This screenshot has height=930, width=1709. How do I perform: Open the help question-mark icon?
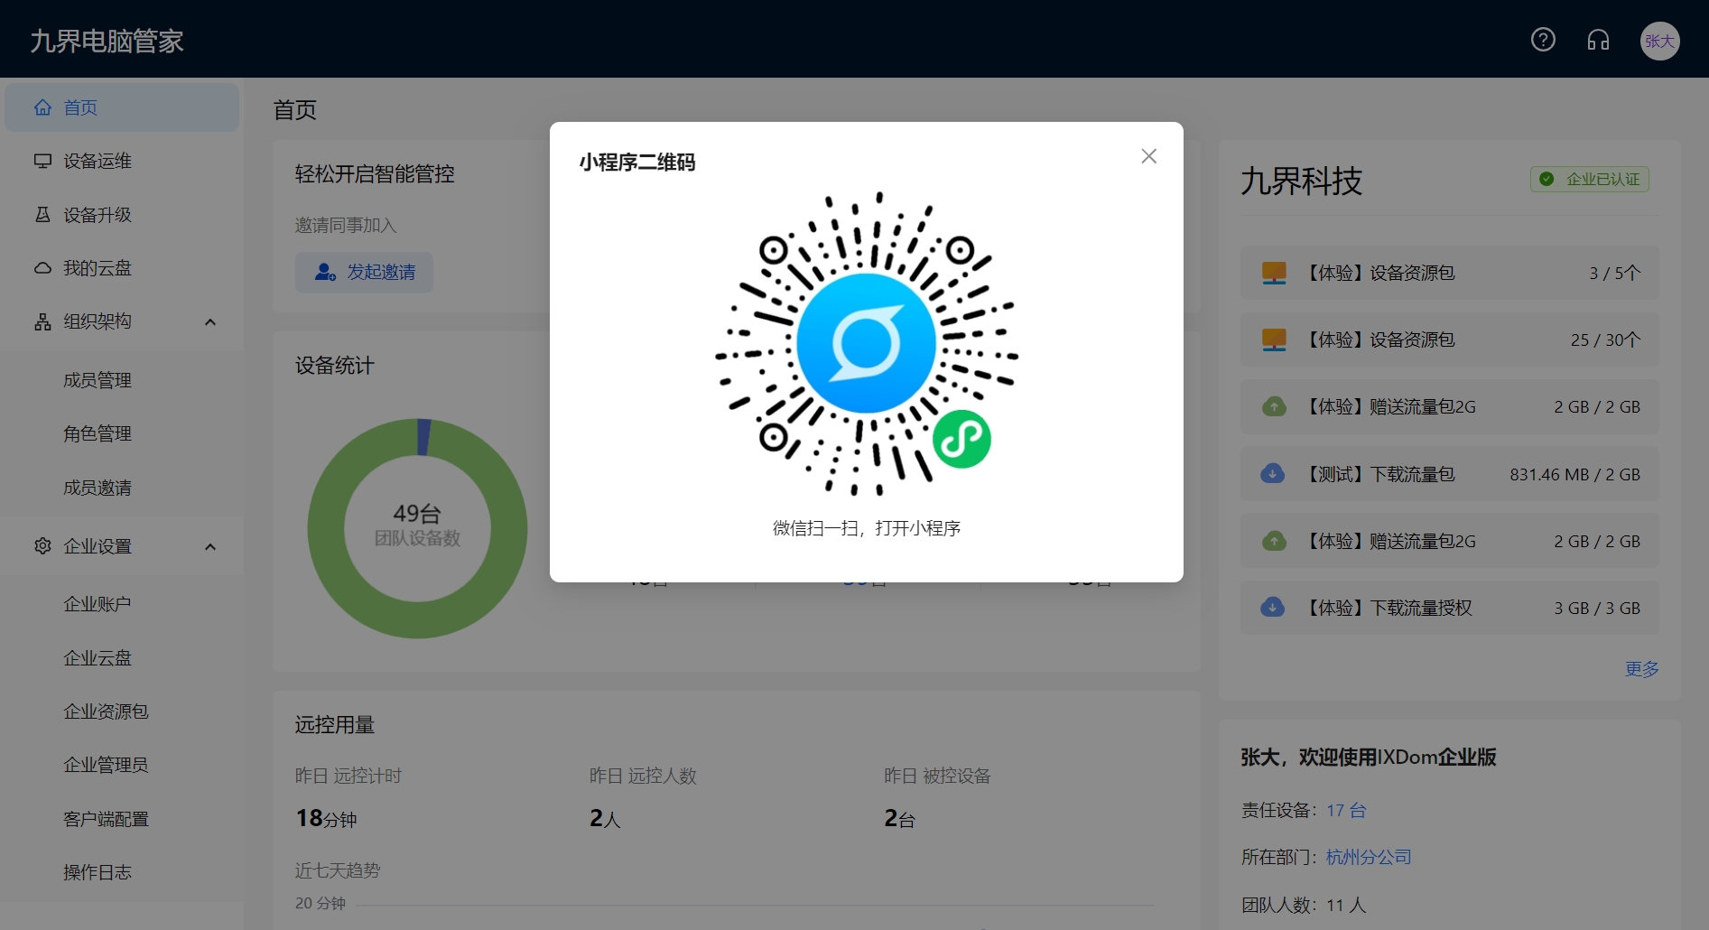[1543, 40]
